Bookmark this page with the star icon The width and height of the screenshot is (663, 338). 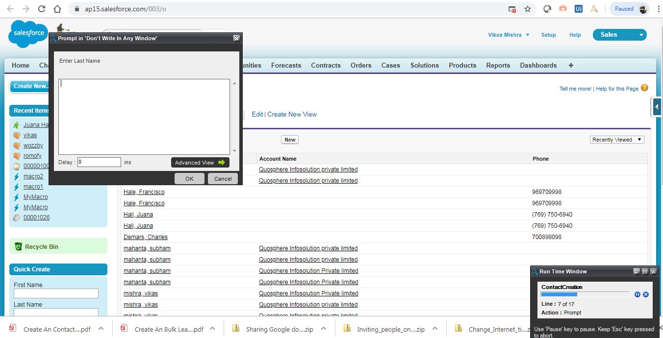coord(528,9)
